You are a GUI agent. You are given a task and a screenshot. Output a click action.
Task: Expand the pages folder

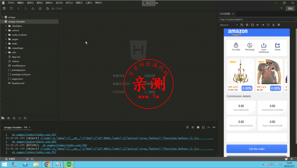pos(6,39)
